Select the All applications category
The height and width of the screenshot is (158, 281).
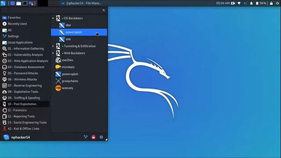pos(25,30)
